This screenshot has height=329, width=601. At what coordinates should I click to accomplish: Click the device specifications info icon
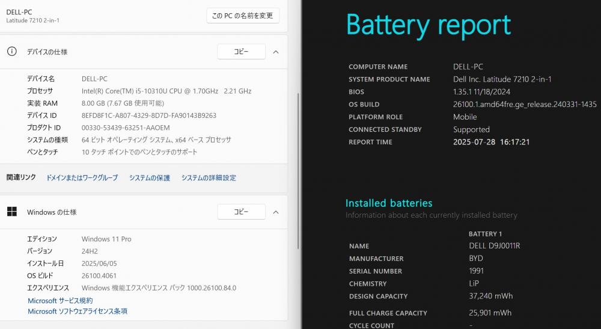pos(12,51)
